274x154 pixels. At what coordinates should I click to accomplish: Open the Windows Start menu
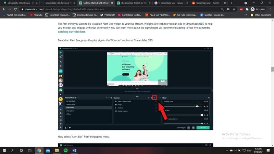(x=4, y=150)
